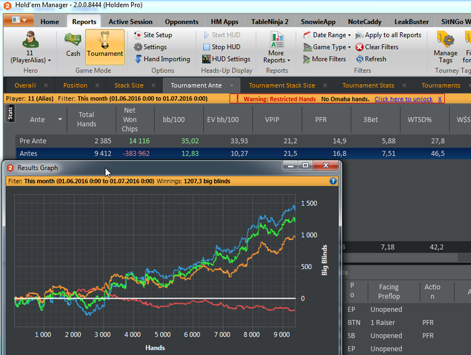Open HUD Settings

(226, 59)
